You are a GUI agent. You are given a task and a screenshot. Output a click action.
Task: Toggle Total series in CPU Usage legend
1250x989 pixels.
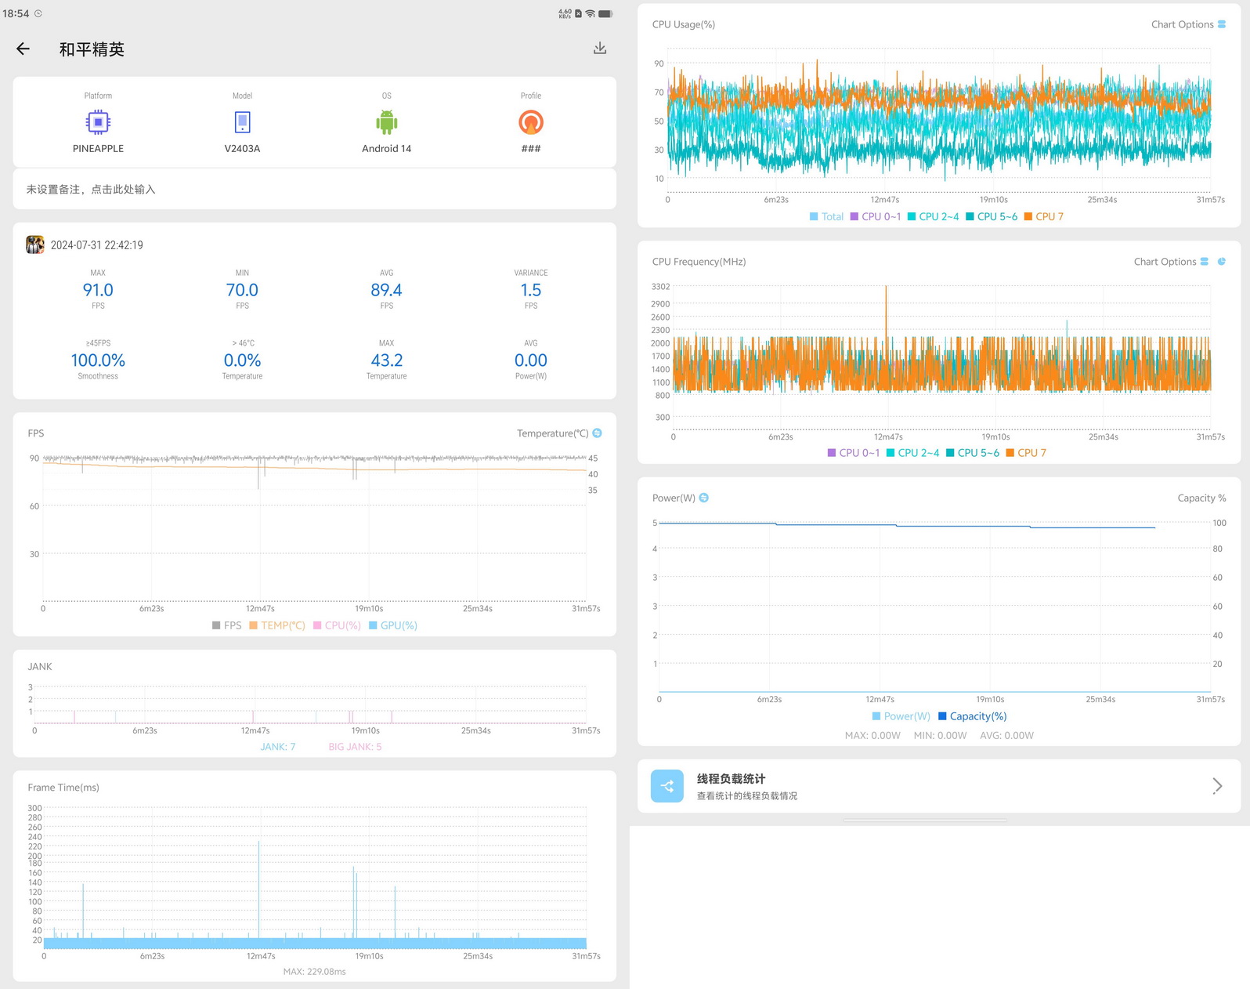coord(826,216)
